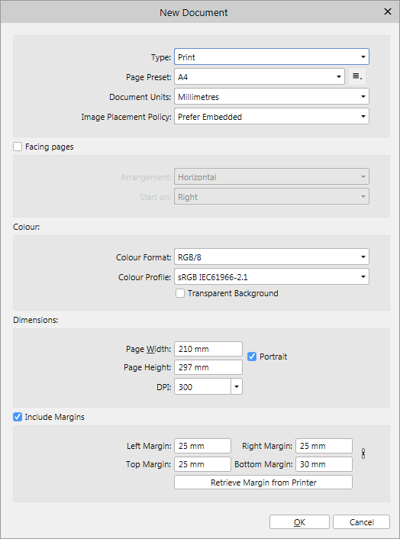Click Retrieve Margin from Printer button
400x539 pixels.
263,483
